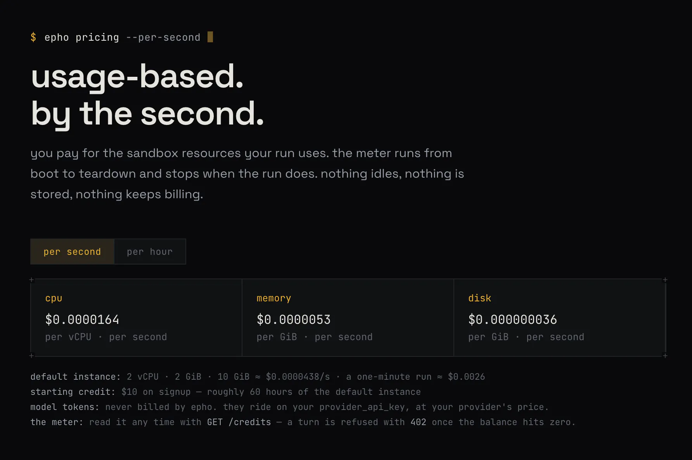Click the "memory" card label
Viewport: 692px width, 460px height.
pos(274,298)
